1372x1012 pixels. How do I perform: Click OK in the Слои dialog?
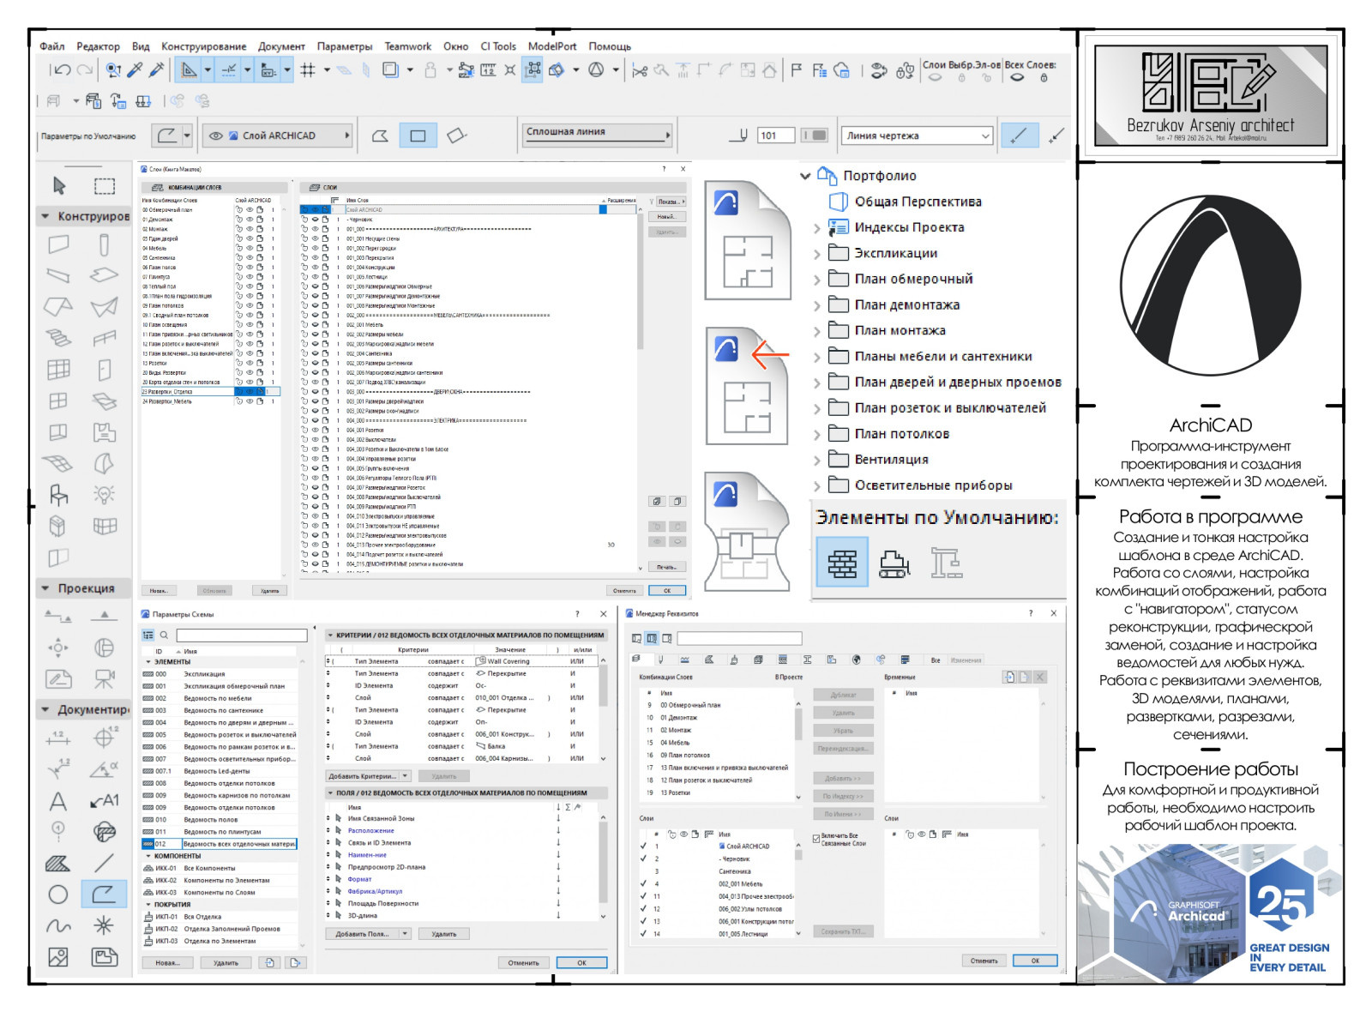point(667,590)
